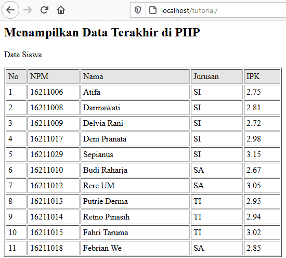Click row number 7 in No column
The height and width of the screenshot is (258, 286).
click(16, 186)
